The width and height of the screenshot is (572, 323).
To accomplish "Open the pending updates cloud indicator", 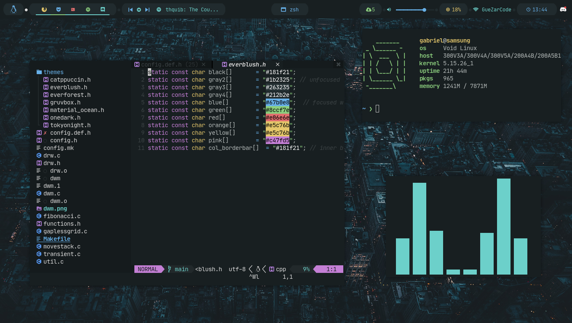I will coord(370,9).
